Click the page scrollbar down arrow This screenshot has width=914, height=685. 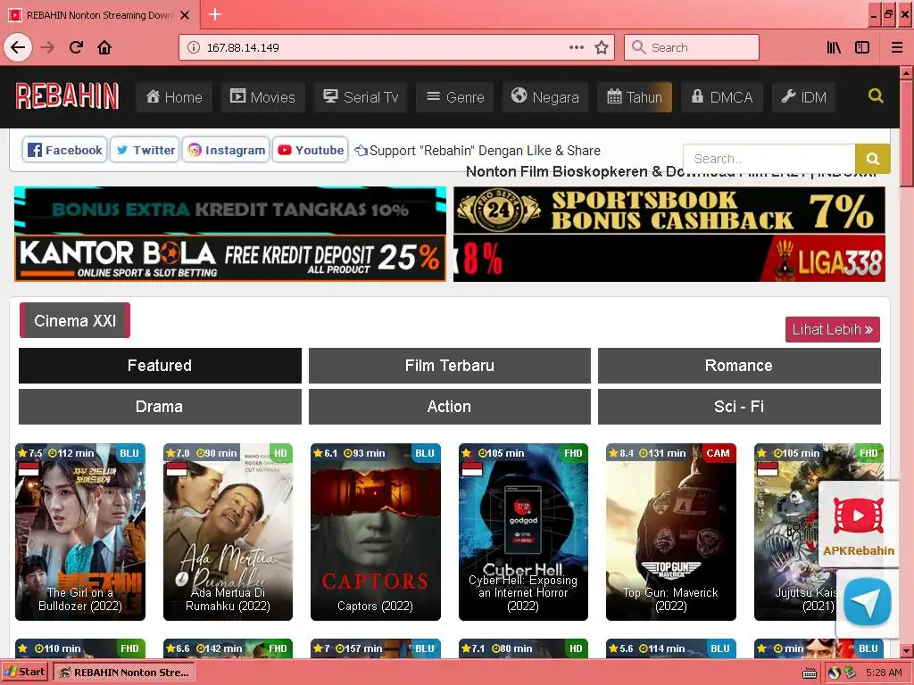pyautogui.click(x=907, y=650)
